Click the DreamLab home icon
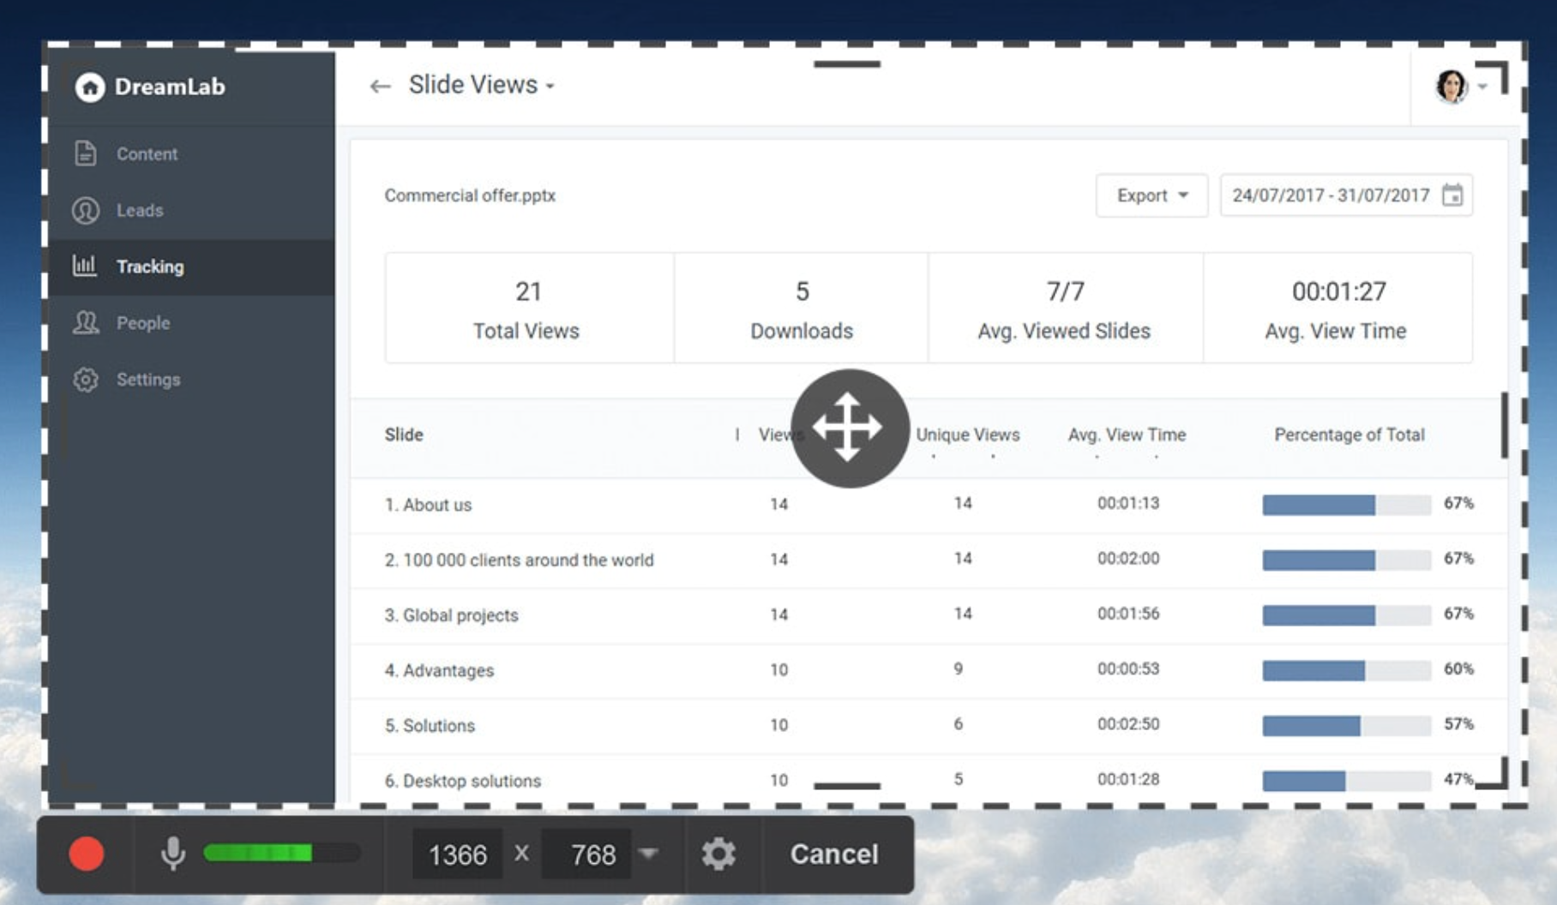This screenshot has height=905, width=1557. (89, 87)
